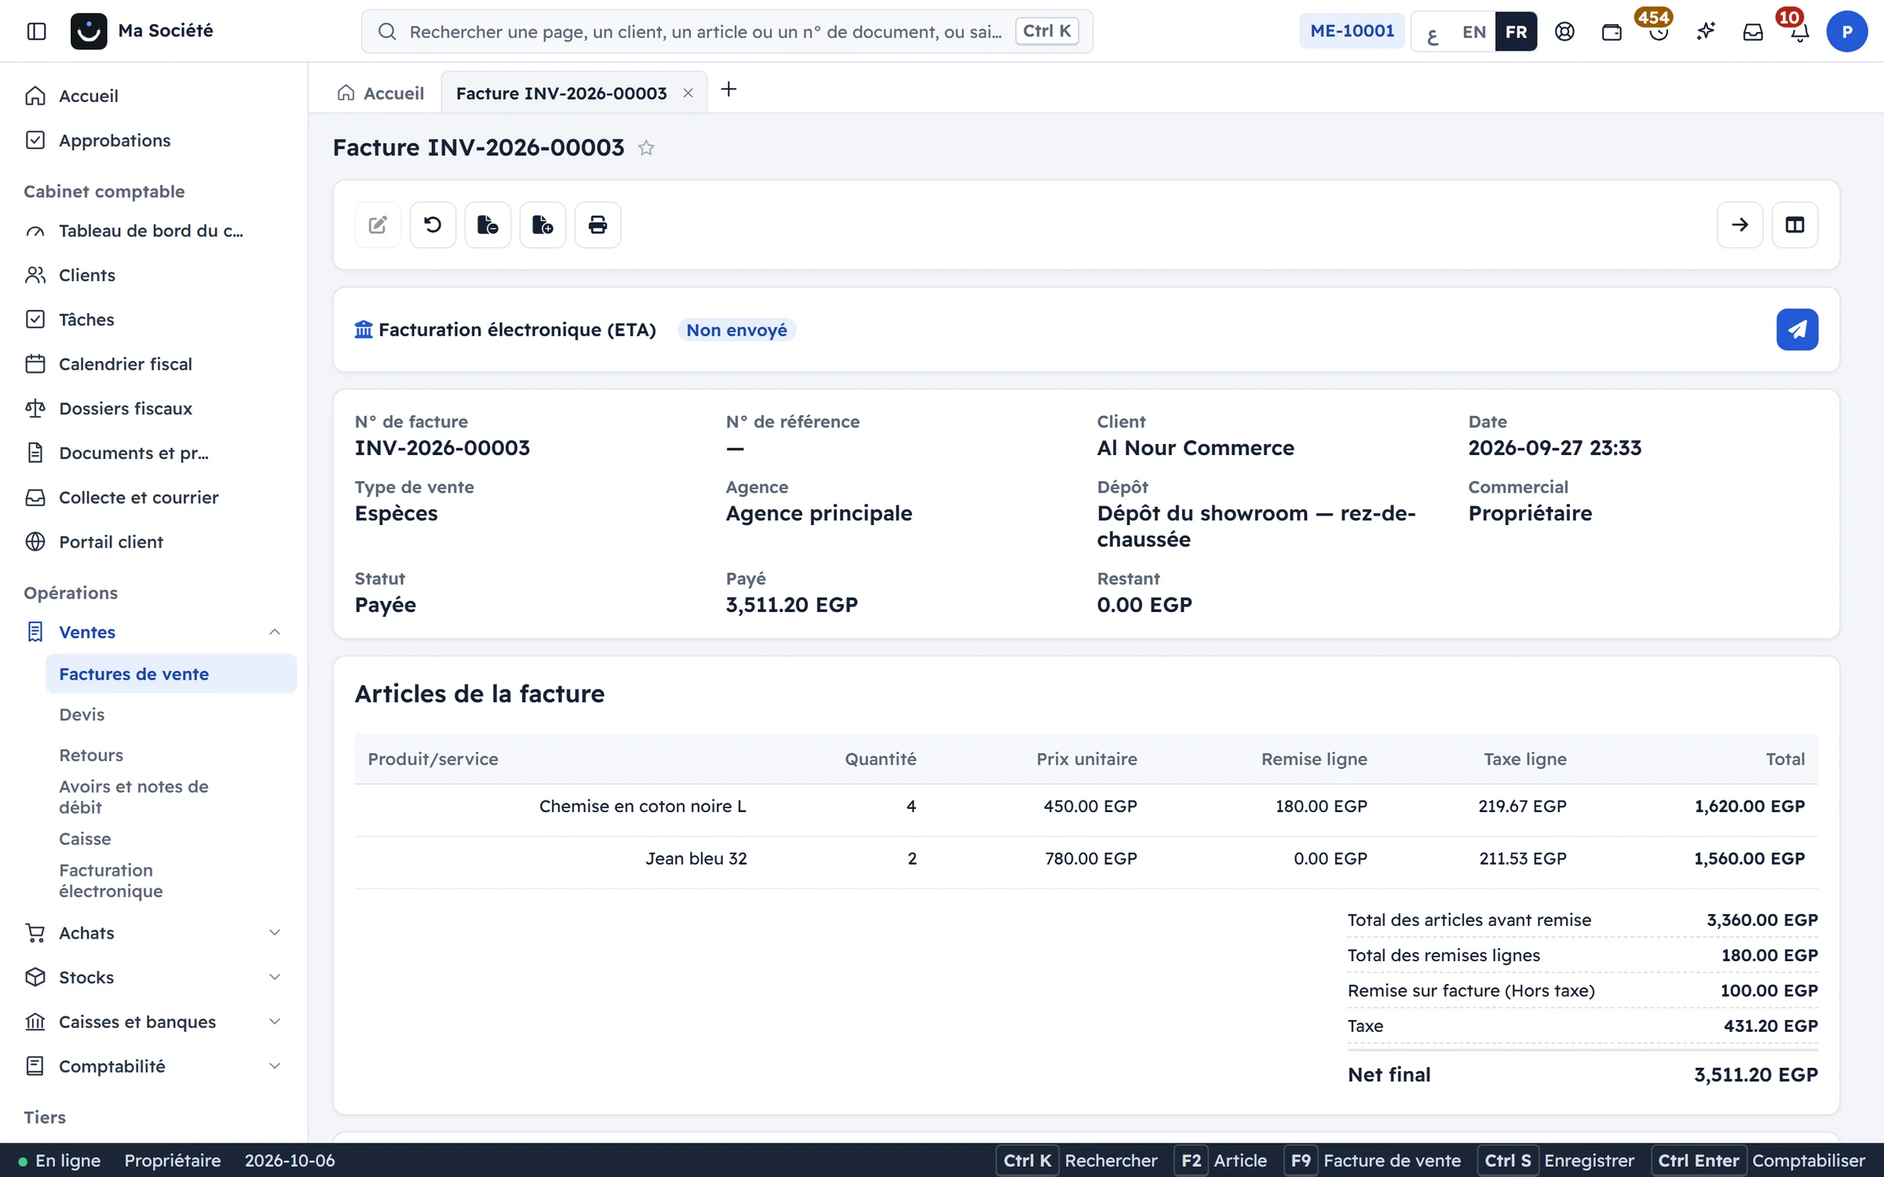
Task: Click the document minus toolbar icon
Action: click(x=487, y=225)
